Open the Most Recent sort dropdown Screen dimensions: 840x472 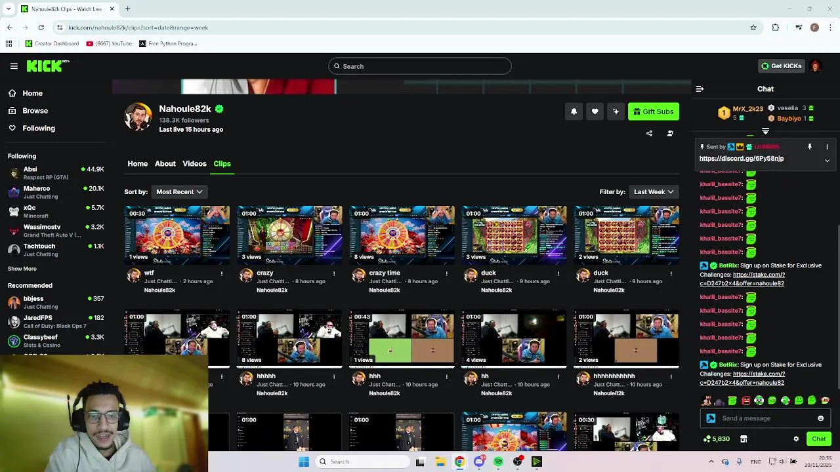(x=179, y=191)
